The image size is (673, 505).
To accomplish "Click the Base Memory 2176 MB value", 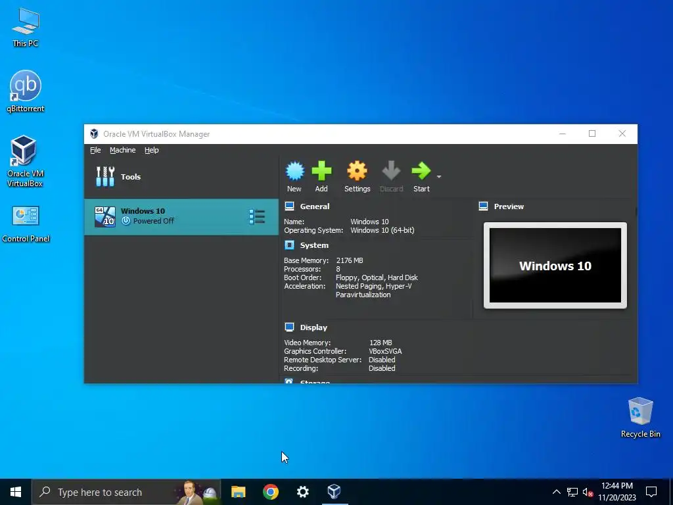I will (350, 260).
